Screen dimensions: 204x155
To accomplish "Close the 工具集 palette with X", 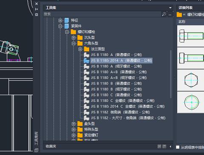I will 37,4.
